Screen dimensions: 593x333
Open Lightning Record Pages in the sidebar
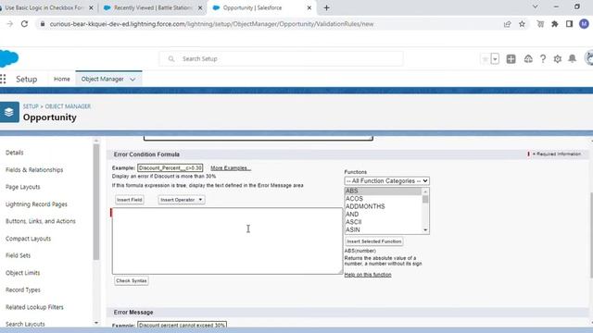tap(36, 204)
